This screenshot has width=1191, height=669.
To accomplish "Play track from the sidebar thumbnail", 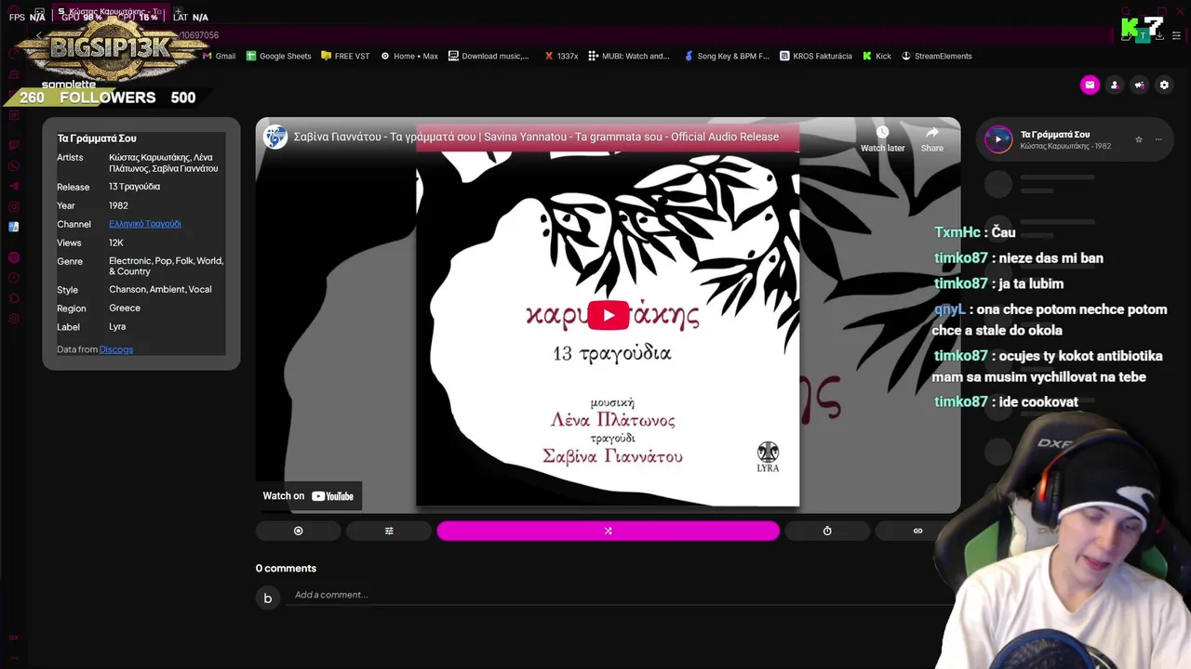I will tap(998, 139).
